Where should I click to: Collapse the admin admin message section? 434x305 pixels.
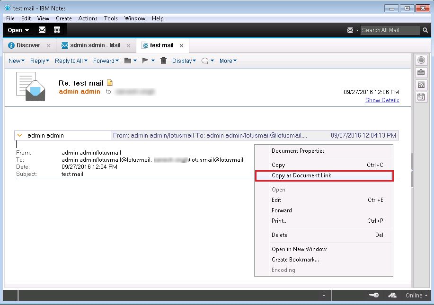coord(20,135)
